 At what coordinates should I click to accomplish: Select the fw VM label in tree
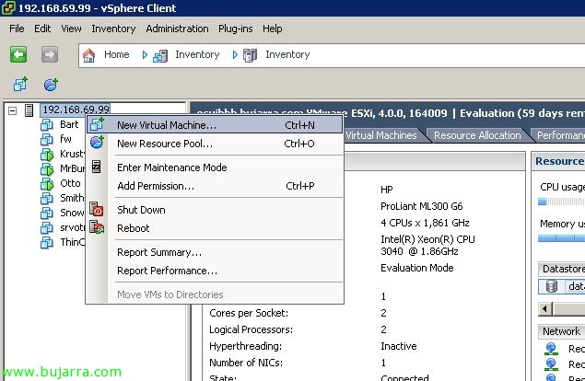pyautogui.click(x=65, y=139)
